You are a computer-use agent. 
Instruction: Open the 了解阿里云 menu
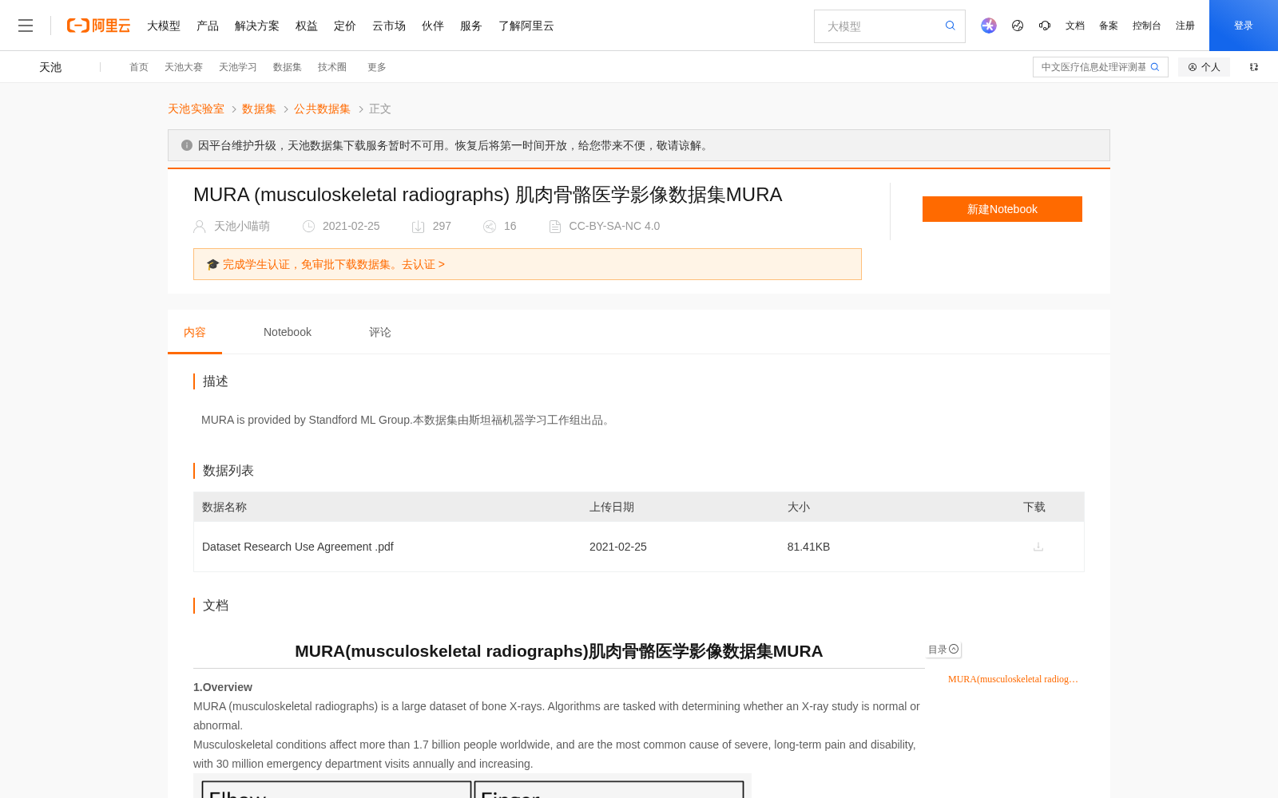(526, 26)
